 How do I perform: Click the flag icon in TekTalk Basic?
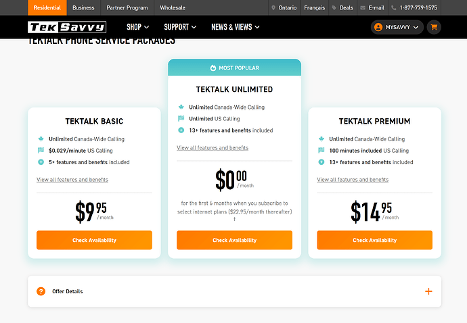[41, 150]
